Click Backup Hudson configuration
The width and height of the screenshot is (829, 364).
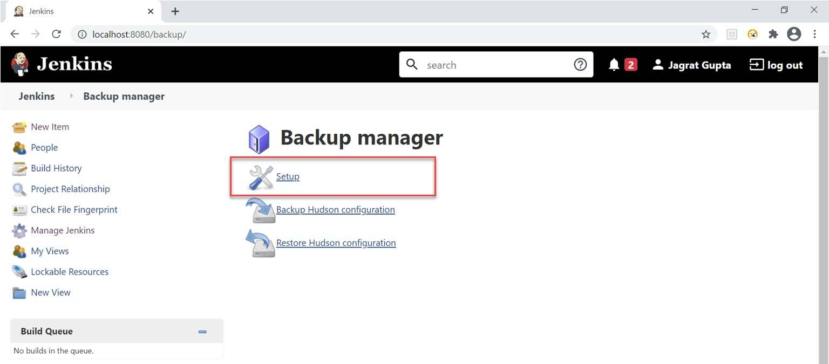(335, 210)
